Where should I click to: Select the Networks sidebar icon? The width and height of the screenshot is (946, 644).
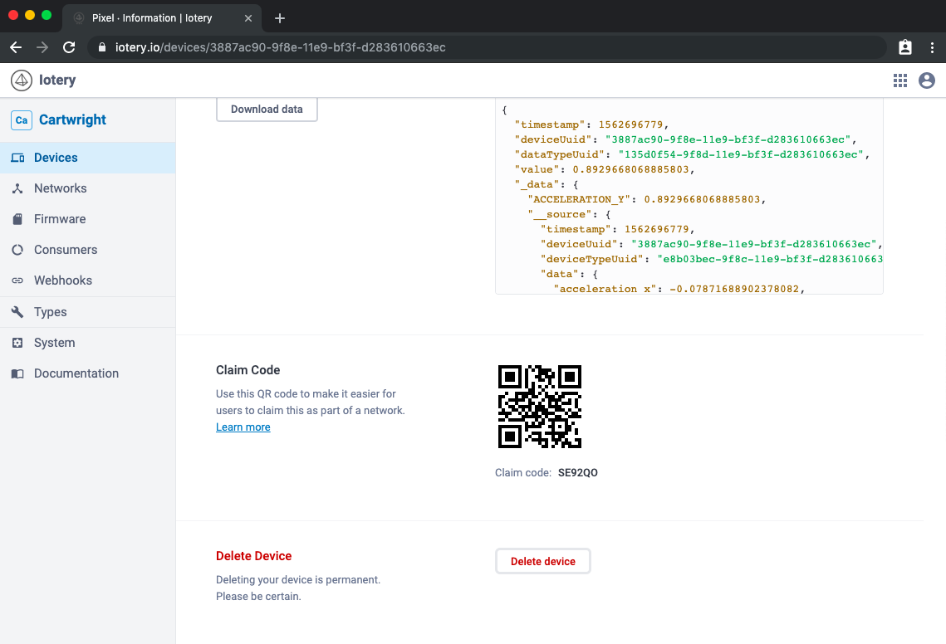point(17,188)
